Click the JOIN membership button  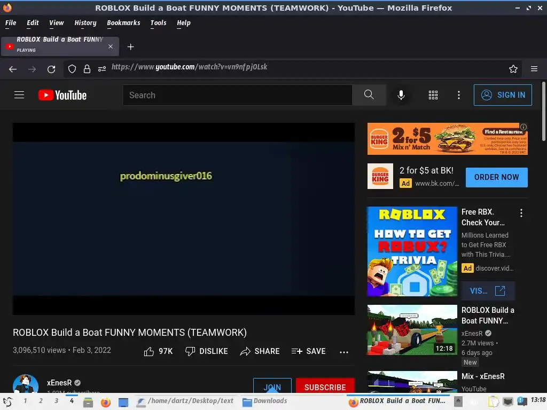click(272, 387)
